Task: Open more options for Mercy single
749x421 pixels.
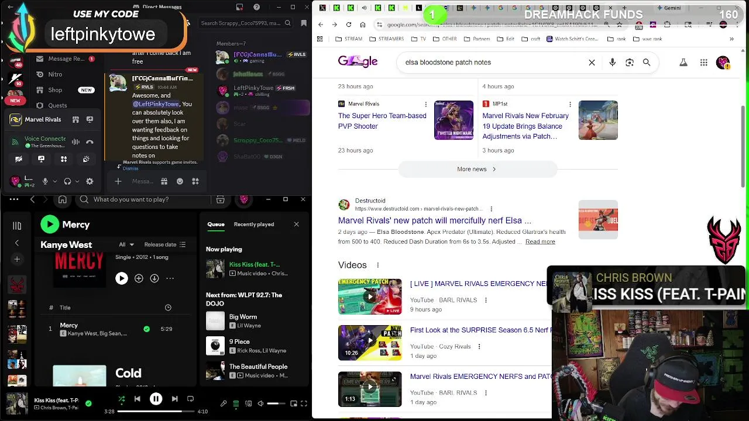Action: 170,278
